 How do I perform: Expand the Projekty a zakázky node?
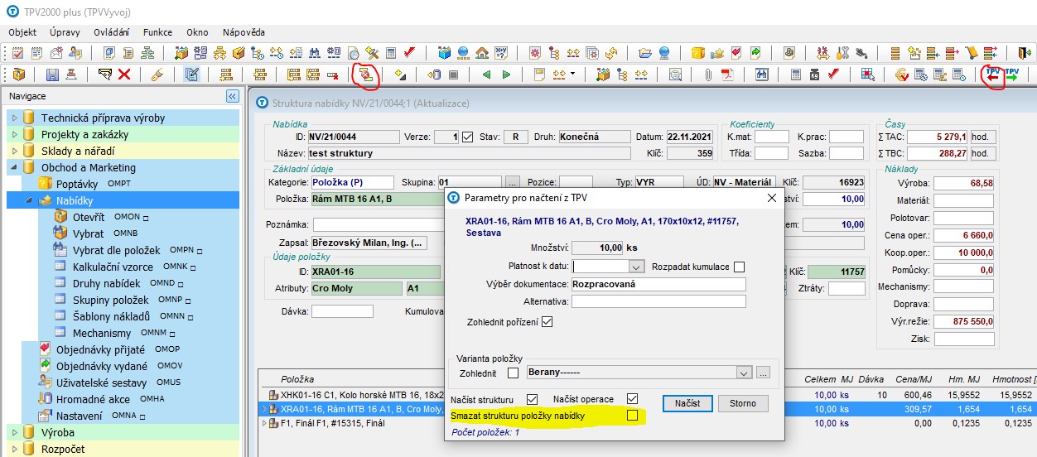pyautogui.click(x=14, y=134)
